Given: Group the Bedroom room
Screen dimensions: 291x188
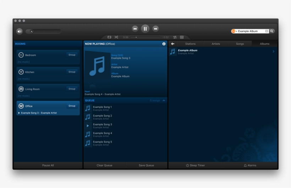Looking at the screenshot, I should click(72, 55).
